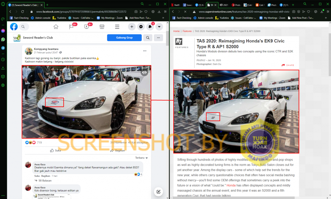
Task: Switch to the Photo tab
Action: pyautogui.click(x=272, y=5)
